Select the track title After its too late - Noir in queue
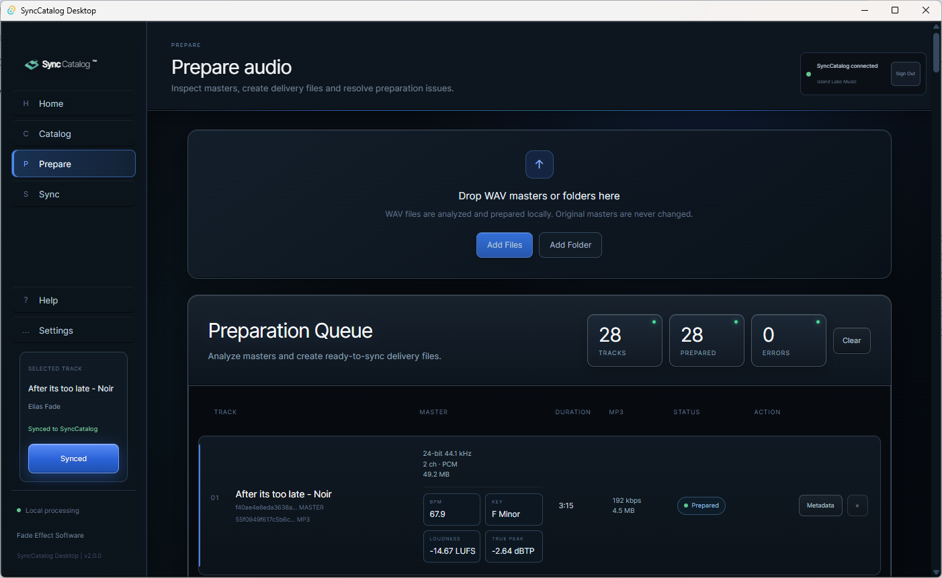 point(284,494)
